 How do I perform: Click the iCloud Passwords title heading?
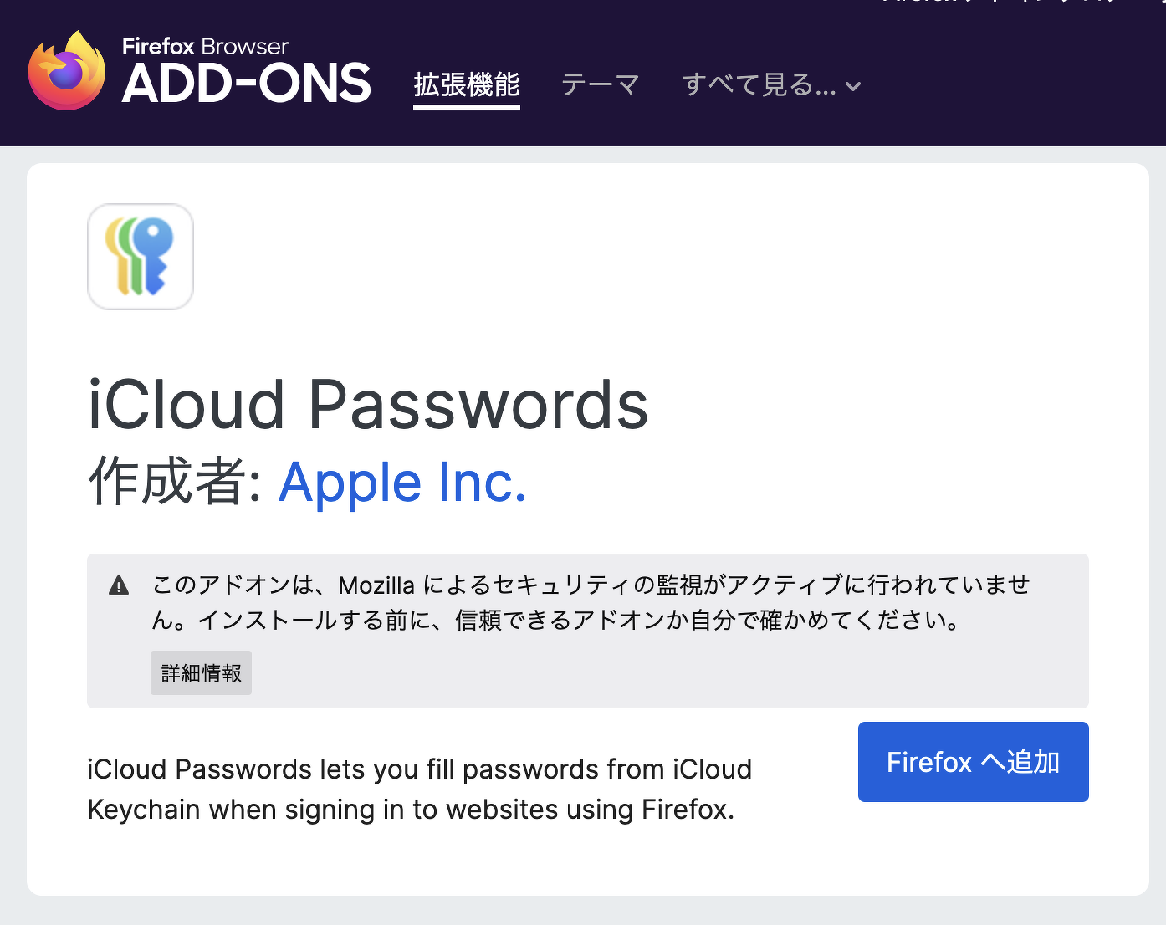point(368,406)
